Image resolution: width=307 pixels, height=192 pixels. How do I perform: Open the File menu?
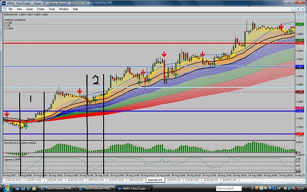tap(10, 9)
